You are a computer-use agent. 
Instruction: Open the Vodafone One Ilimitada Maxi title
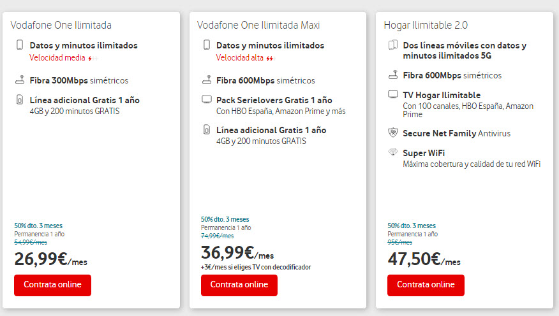pos(258,25)
